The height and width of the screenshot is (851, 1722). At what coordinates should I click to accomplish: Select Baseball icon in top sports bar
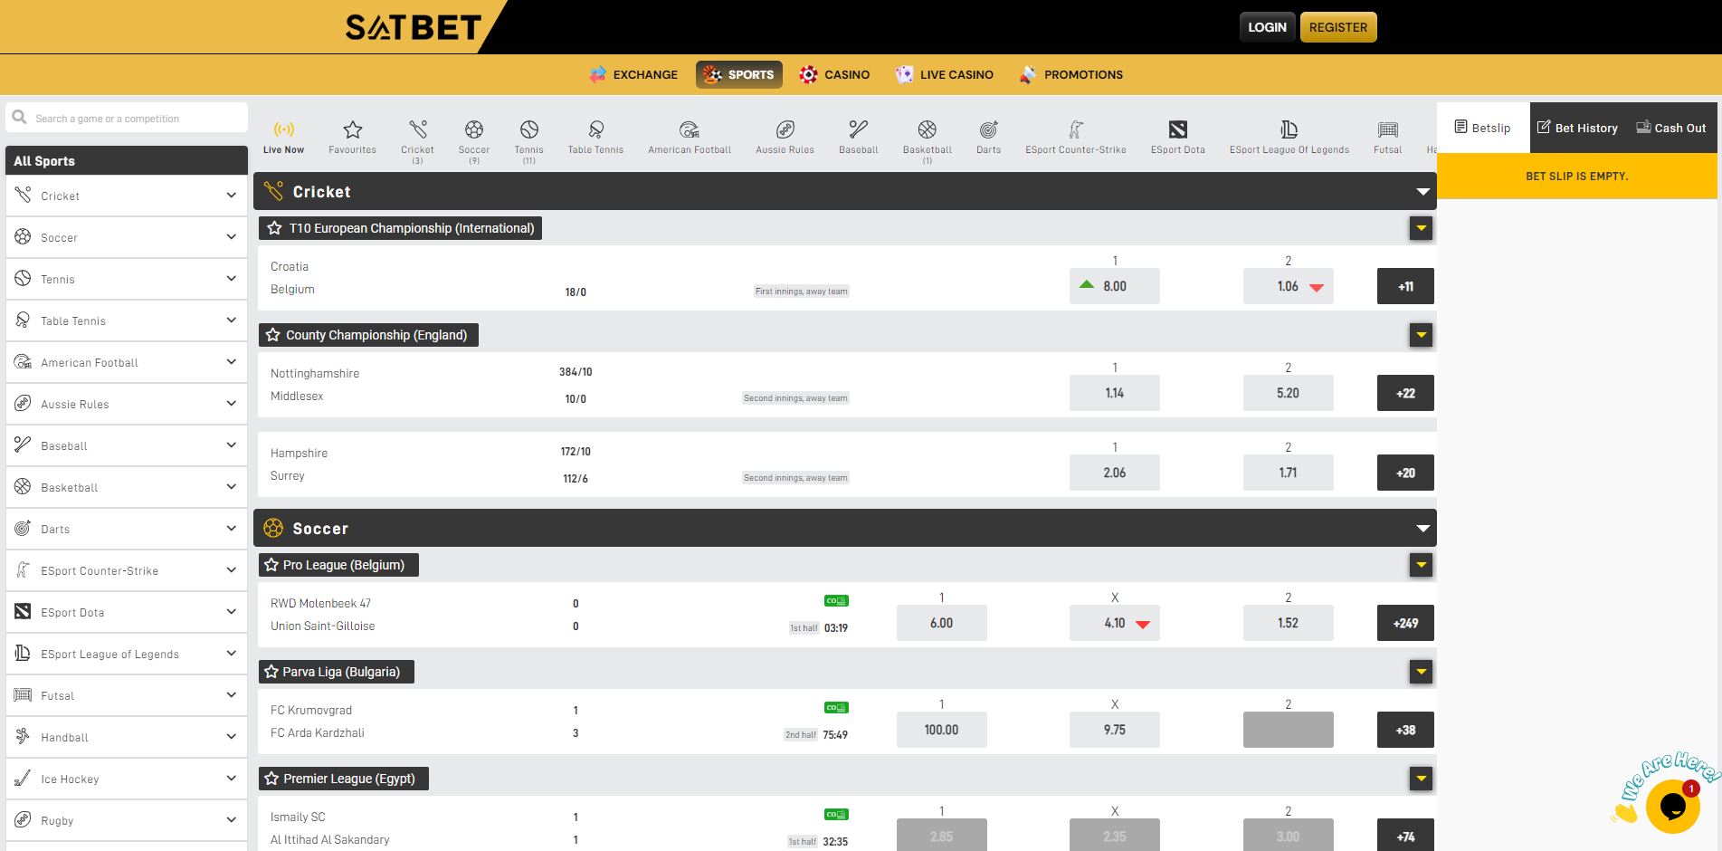859,129
